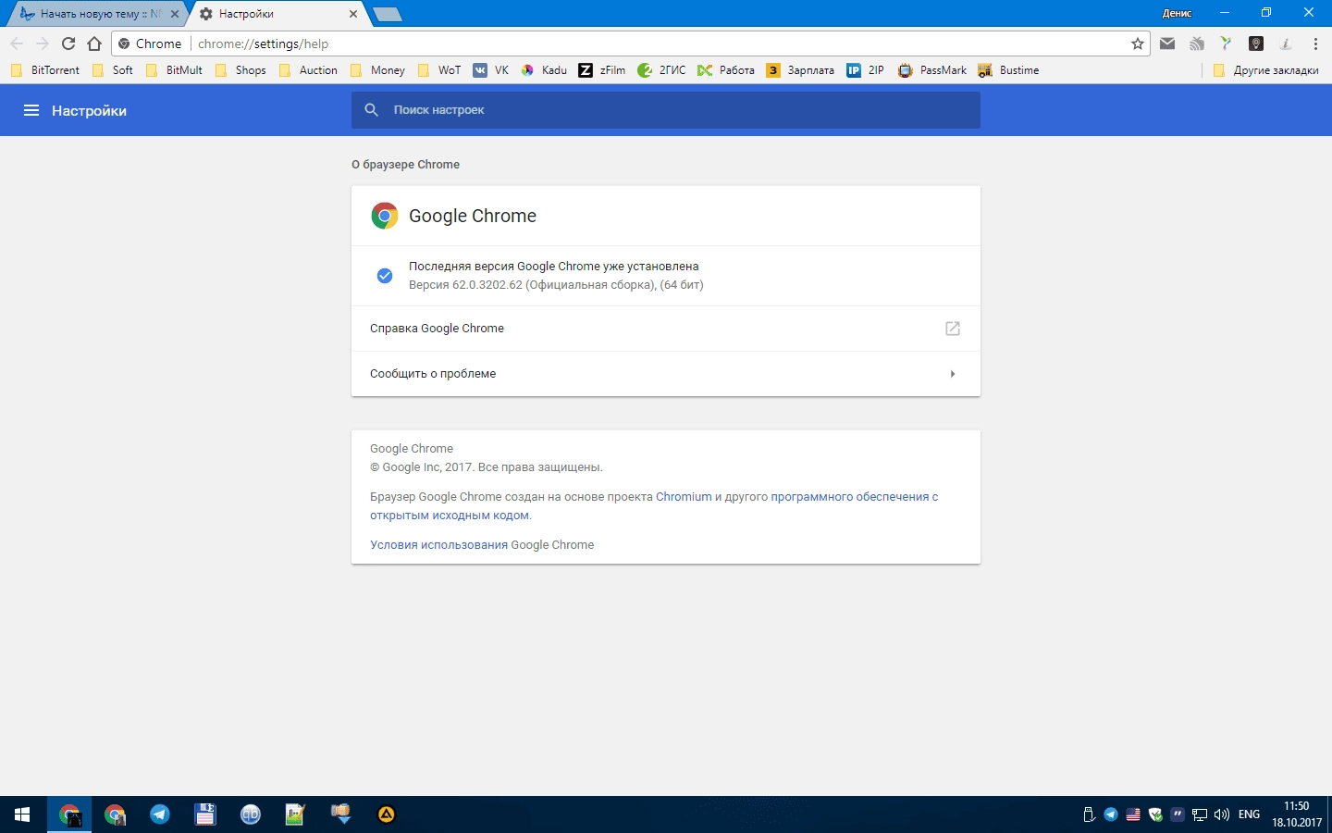Open the AIMP icon in the taskbar
1332x833 pixels.
[x=387, y=814]
